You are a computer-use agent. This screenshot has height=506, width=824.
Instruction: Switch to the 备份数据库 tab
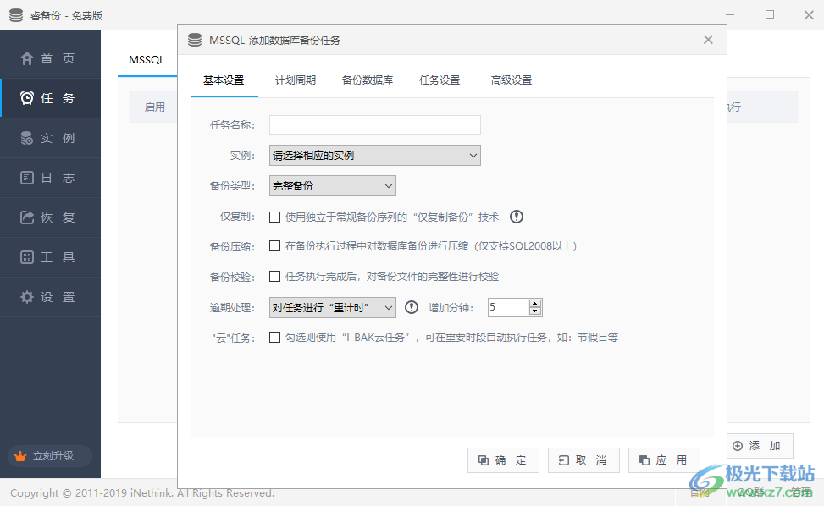[x=368, y=80]
